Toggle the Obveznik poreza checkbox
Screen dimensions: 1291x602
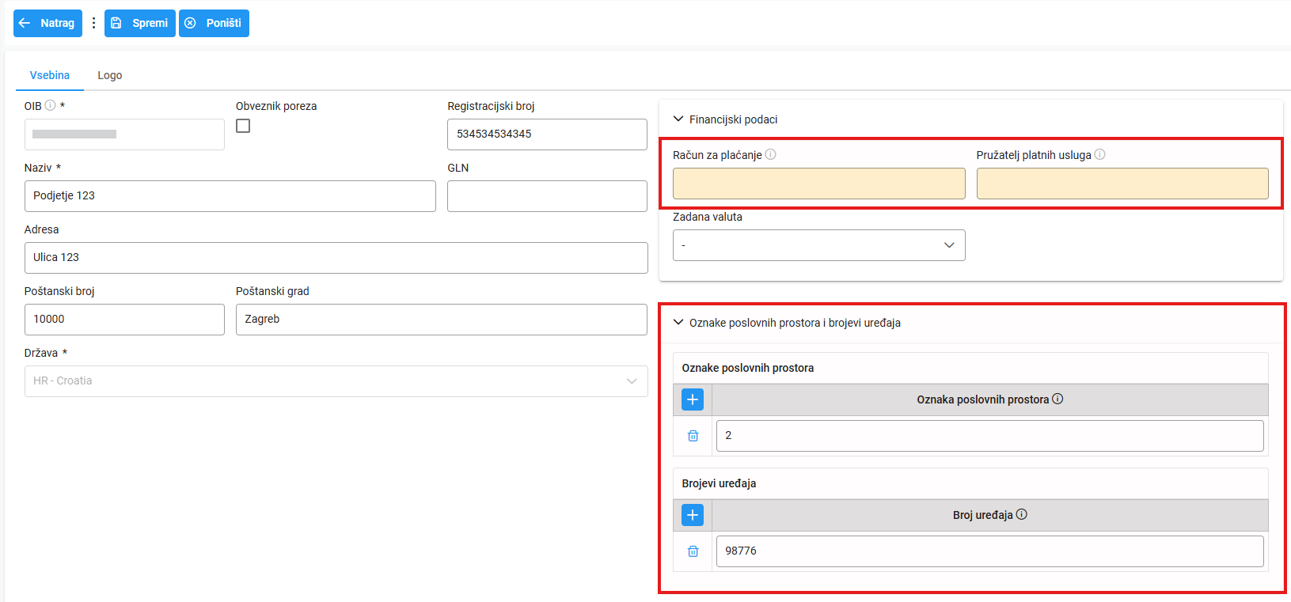pyautogui.click(x=243, y=126)
